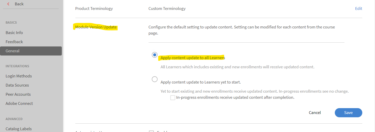Screen dimensions: 375x132
Task: Click the red back chevron icon
Action: coord(8,4)
